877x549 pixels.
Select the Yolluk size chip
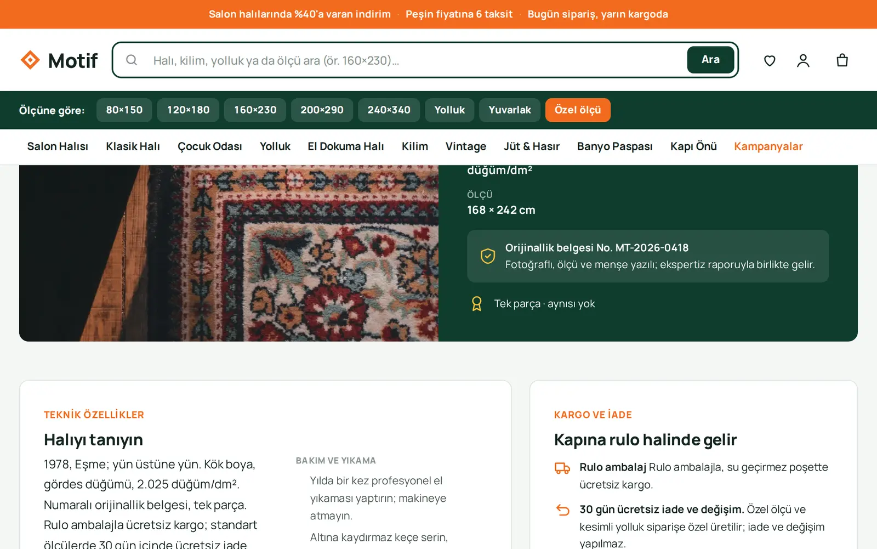[x=449, y=110]
